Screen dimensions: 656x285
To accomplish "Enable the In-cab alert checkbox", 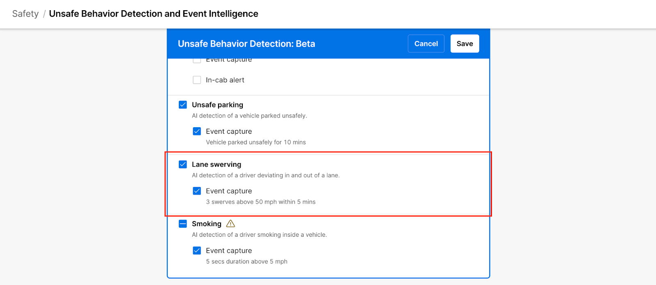I will (x=197, y=80).
